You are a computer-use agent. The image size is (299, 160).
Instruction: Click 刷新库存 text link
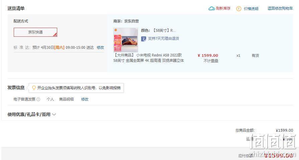pos(223,8)
